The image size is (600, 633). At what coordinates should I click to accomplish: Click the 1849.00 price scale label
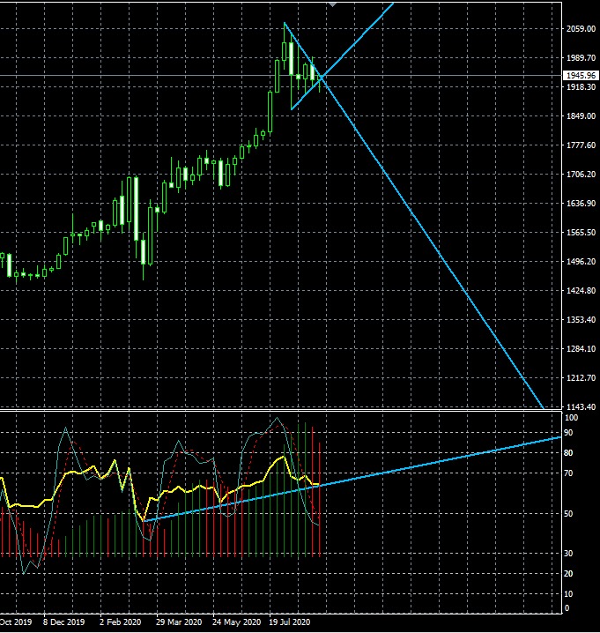(x=581, y=115)
